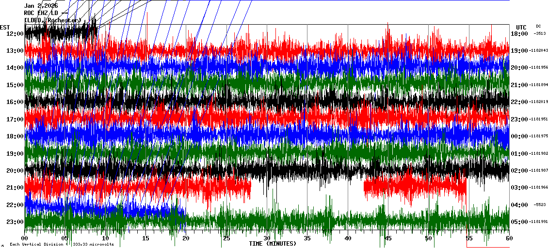This screenshot has width=548, height=251.
Task: Click the TIME (MINUTES) axis title
Action: point(273,244)
